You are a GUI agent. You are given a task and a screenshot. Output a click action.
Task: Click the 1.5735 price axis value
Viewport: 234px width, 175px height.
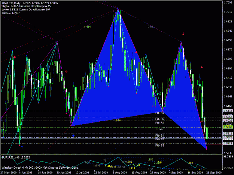pyautogui.click(x=228, y=153)
